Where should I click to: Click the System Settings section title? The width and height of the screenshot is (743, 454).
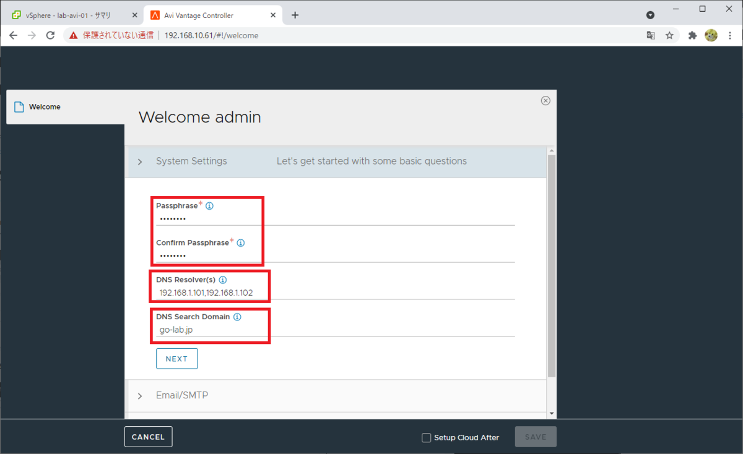(191, 161)
